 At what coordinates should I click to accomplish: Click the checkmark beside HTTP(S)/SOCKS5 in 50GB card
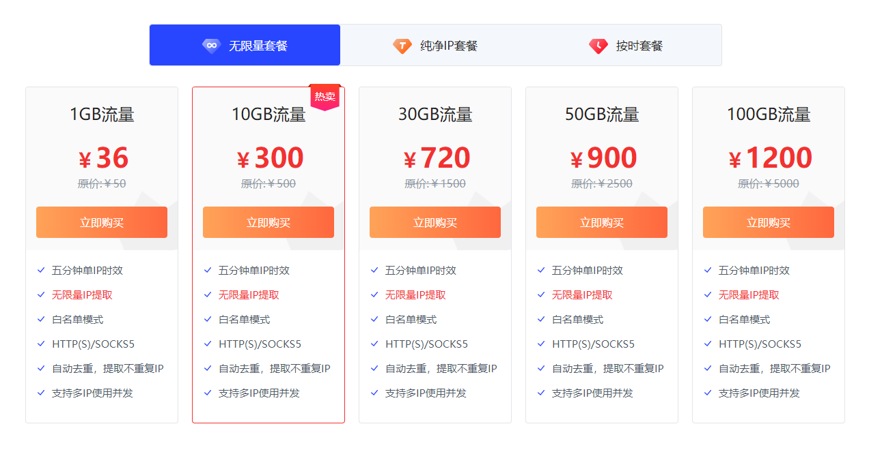541,344
